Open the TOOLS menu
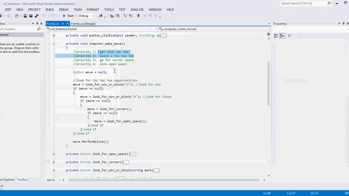This screenshot has height=196, width=349. (109, 10)
